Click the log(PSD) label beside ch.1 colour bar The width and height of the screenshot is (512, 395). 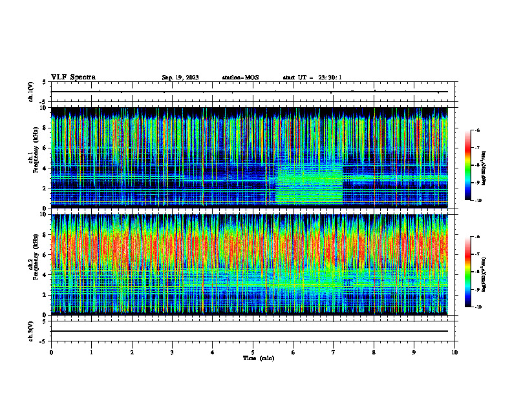click(x=485, y=168)
